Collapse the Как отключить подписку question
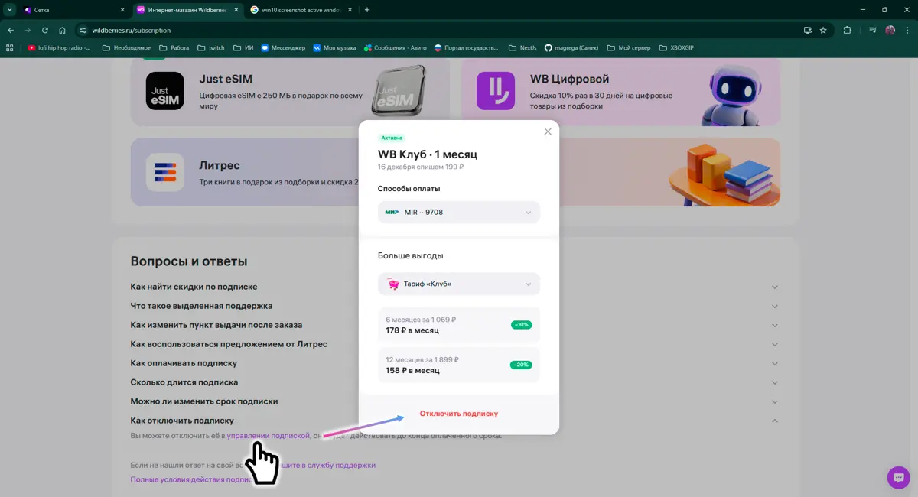Image resolution: width=918 pixels, height=497 pixels. [455, 421]
